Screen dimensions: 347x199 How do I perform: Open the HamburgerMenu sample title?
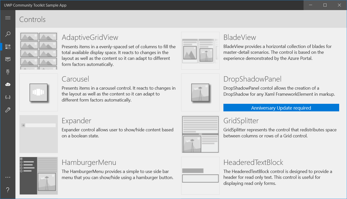89,162
